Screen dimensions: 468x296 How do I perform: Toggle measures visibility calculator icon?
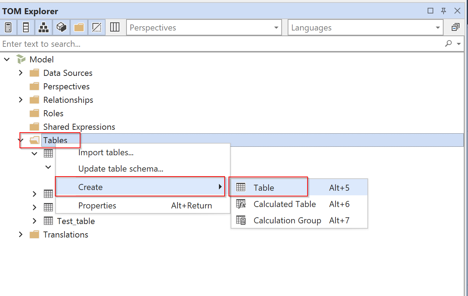point(9,28)
